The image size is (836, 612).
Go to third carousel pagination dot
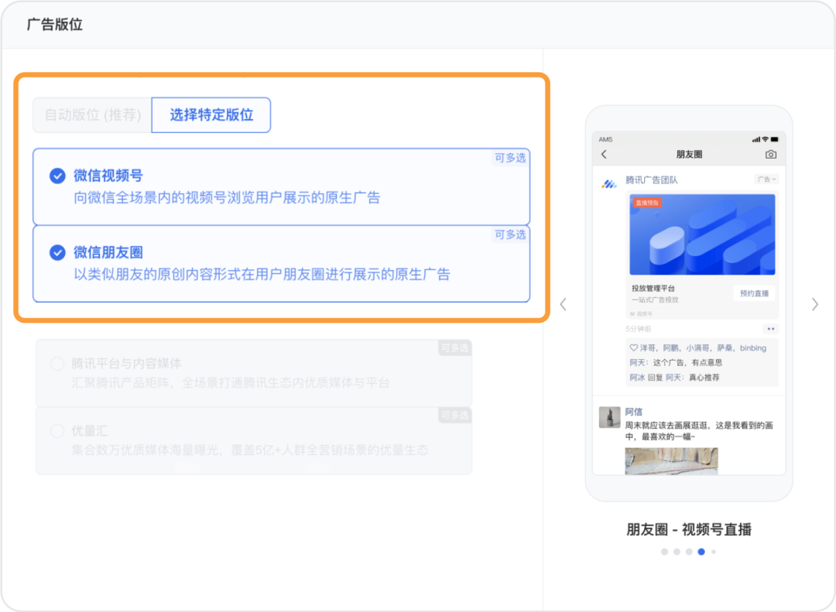click(x=689, y=552)
